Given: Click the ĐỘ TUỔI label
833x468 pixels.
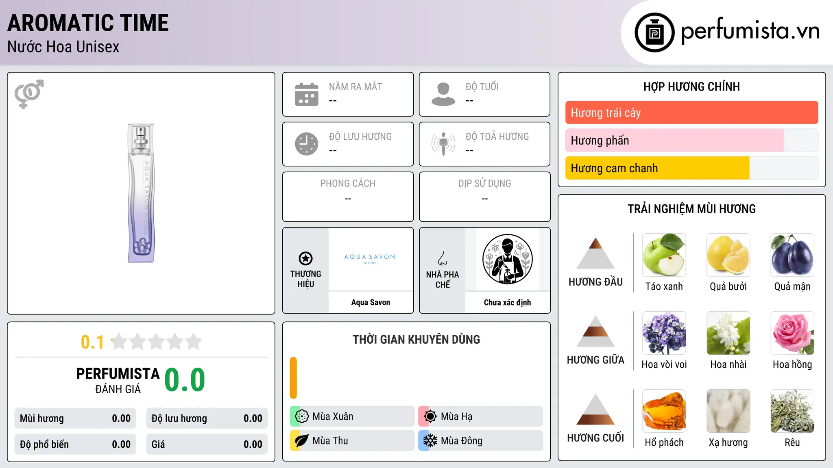Looking at the screenshot, I should coord(482,87).
